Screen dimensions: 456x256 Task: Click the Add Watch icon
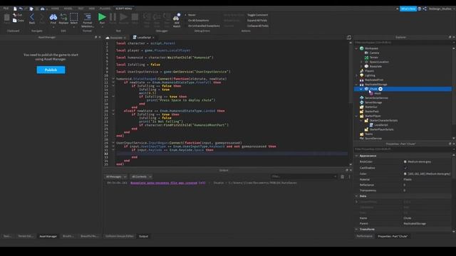tap(177, 17)
